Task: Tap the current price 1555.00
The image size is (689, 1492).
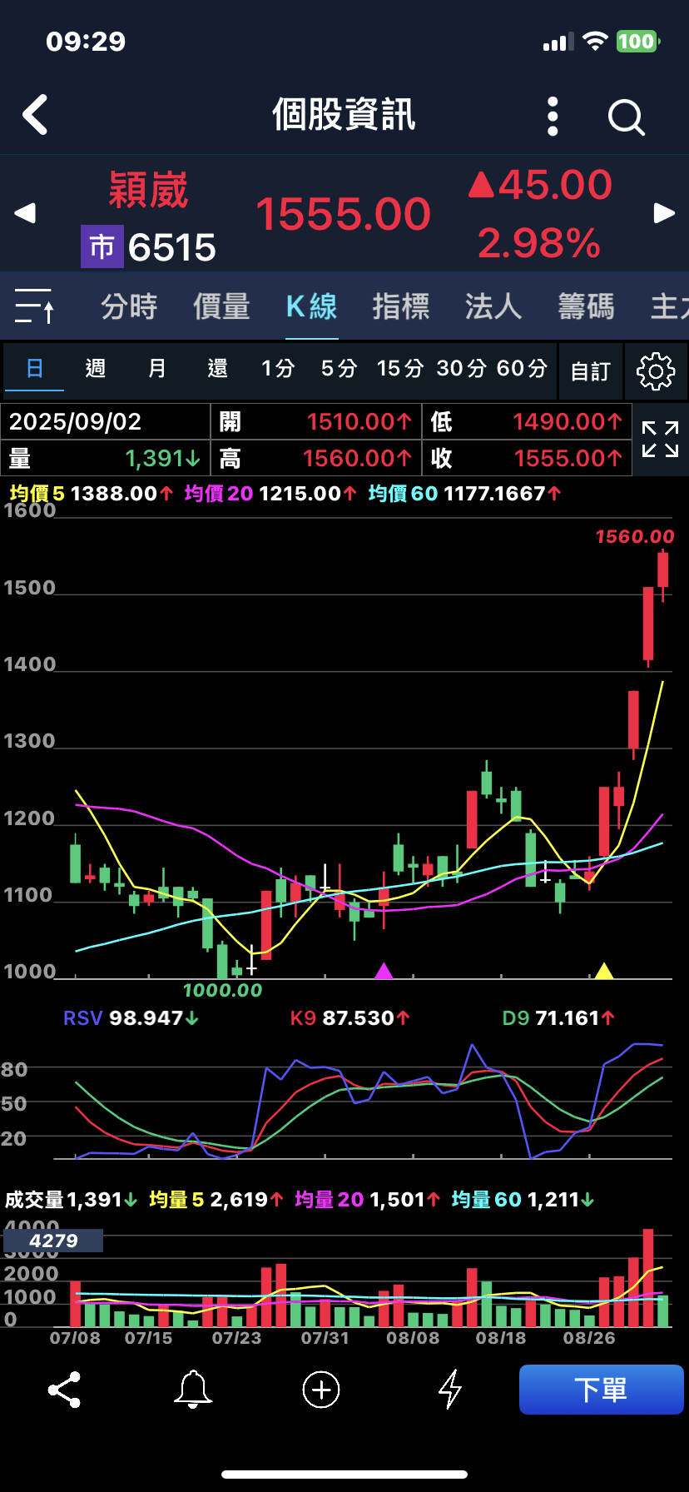Action: click(343, 214)
